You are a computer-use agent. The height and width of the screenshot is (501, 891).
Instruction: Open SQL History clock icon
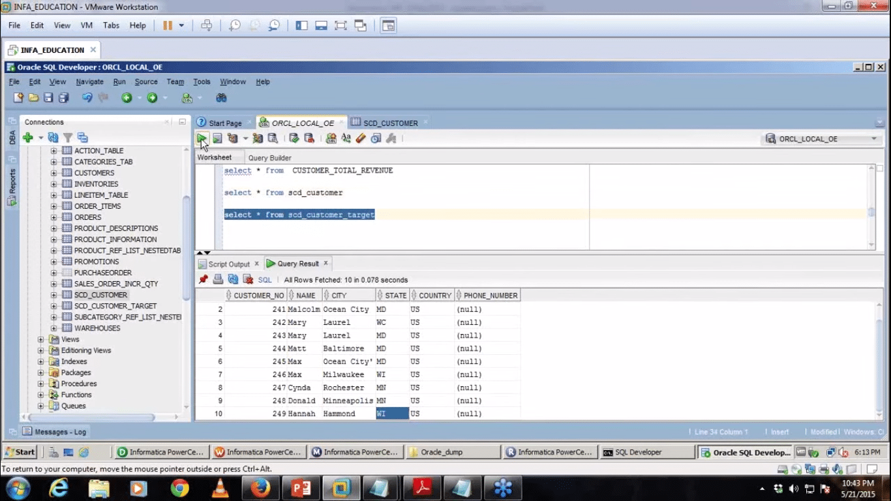point(375,138)
